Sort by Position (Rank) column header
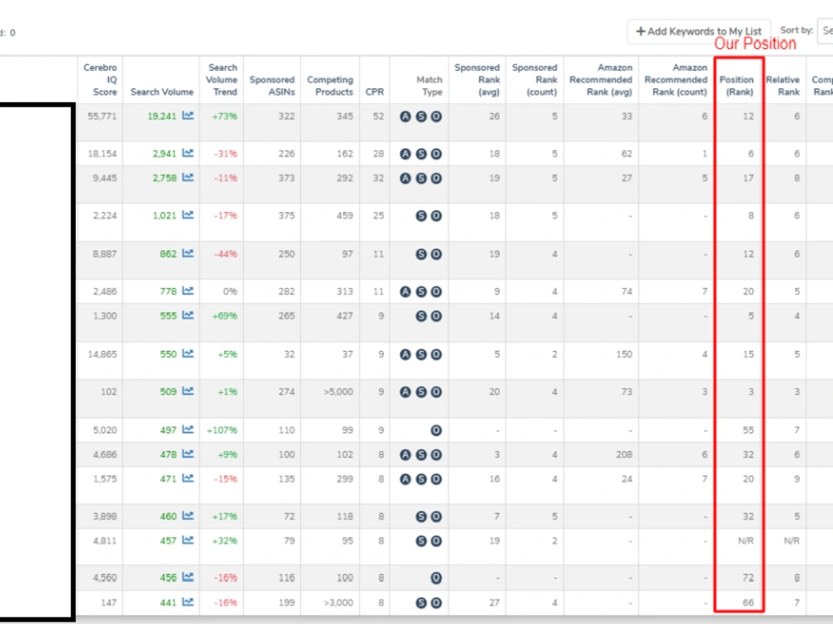 736,86
